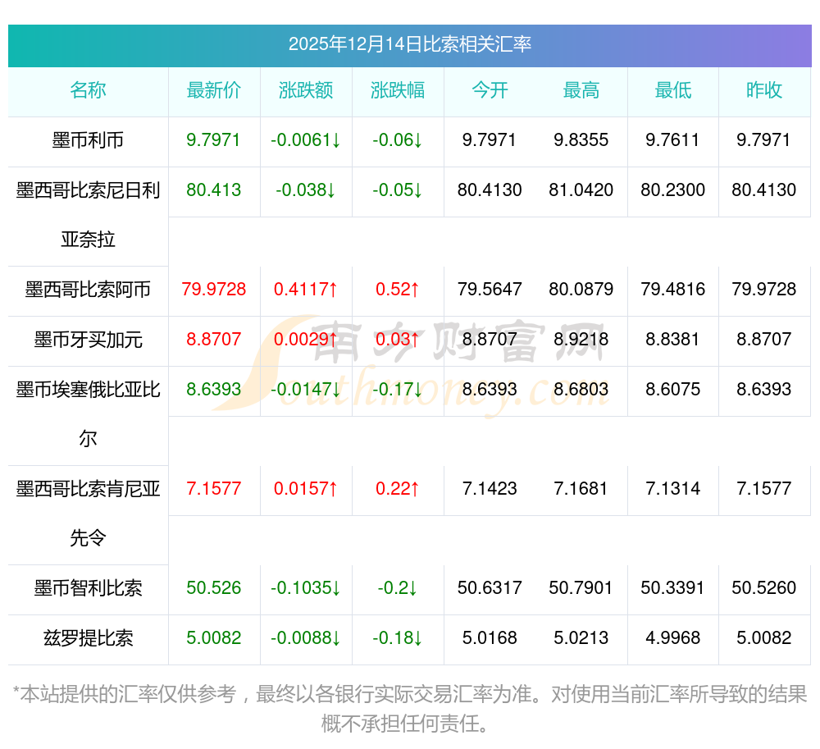Click change amount -0.0147↓

click(305, 389)
